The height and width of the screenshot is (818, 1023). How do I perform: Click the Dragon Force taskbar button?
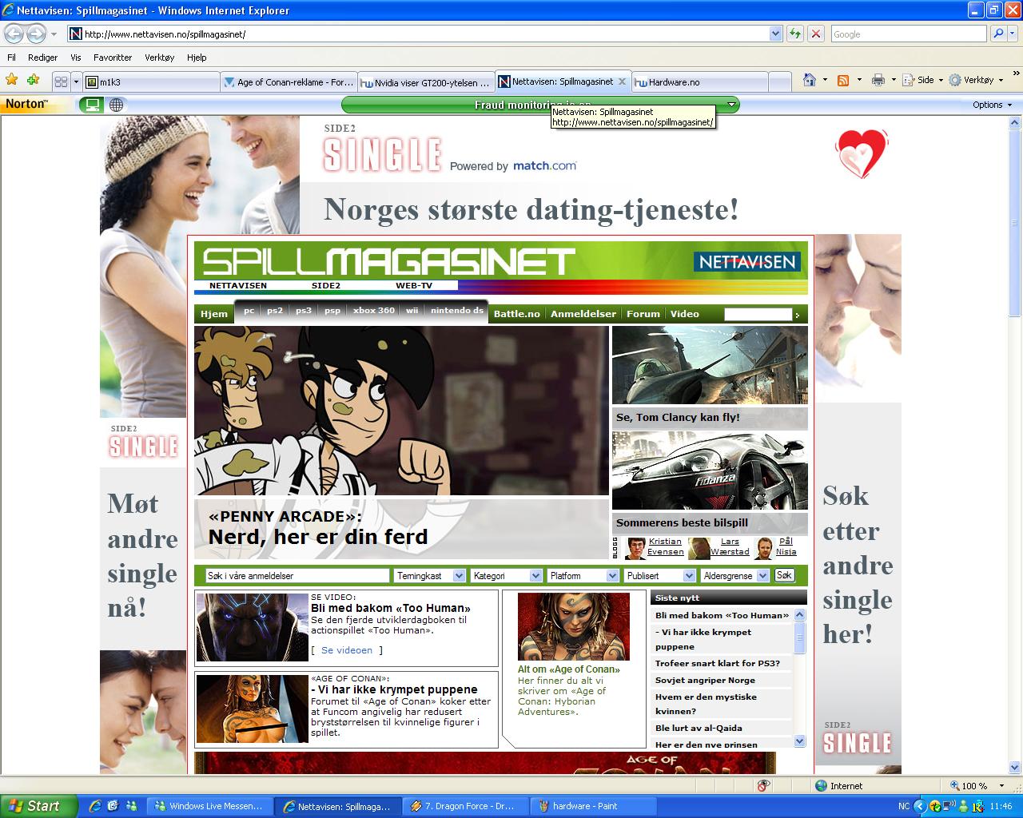pos(464,806)
